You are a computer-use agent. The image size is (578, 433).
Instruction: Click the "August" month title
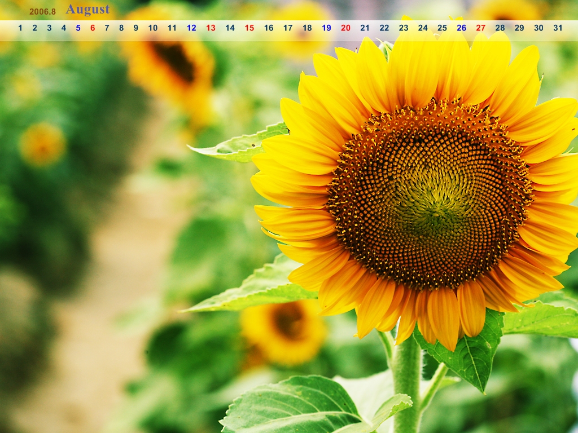click(x=87, y=10)
